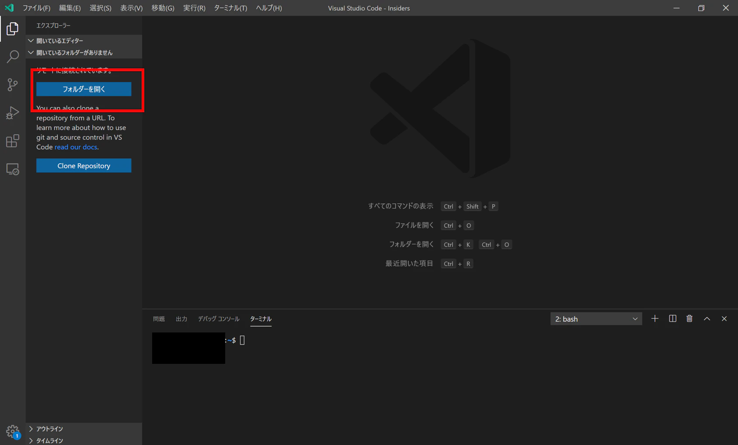Image resolution: width=738 pixels, height=445 pixels.
Task: Minimize the VS Code window
Action: 676,8
